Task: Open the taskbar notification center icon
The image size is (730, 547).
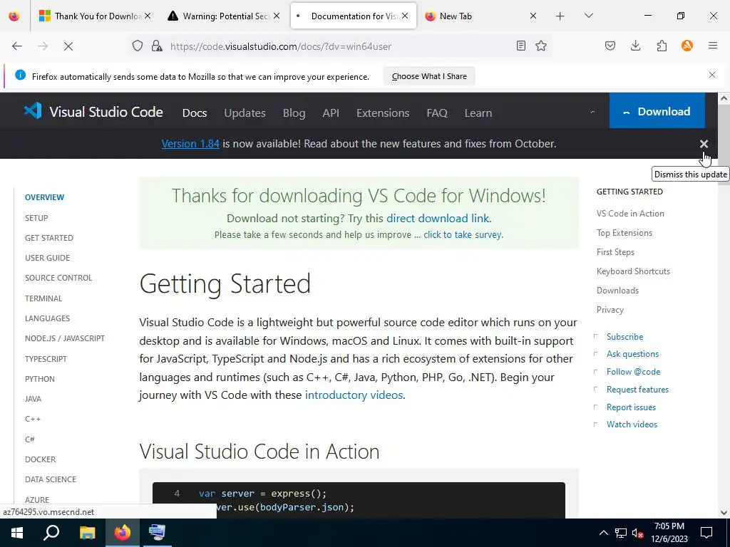Action: pos(706,533)
